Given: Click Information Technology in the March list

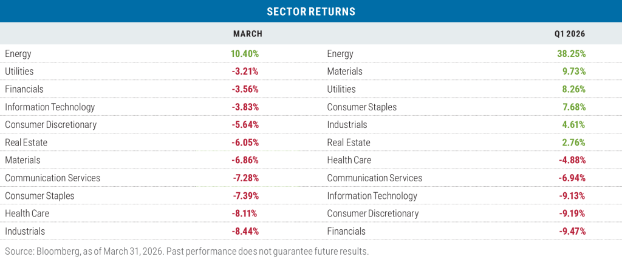Looking at the screenshot, I should click(x=50, y=107).
